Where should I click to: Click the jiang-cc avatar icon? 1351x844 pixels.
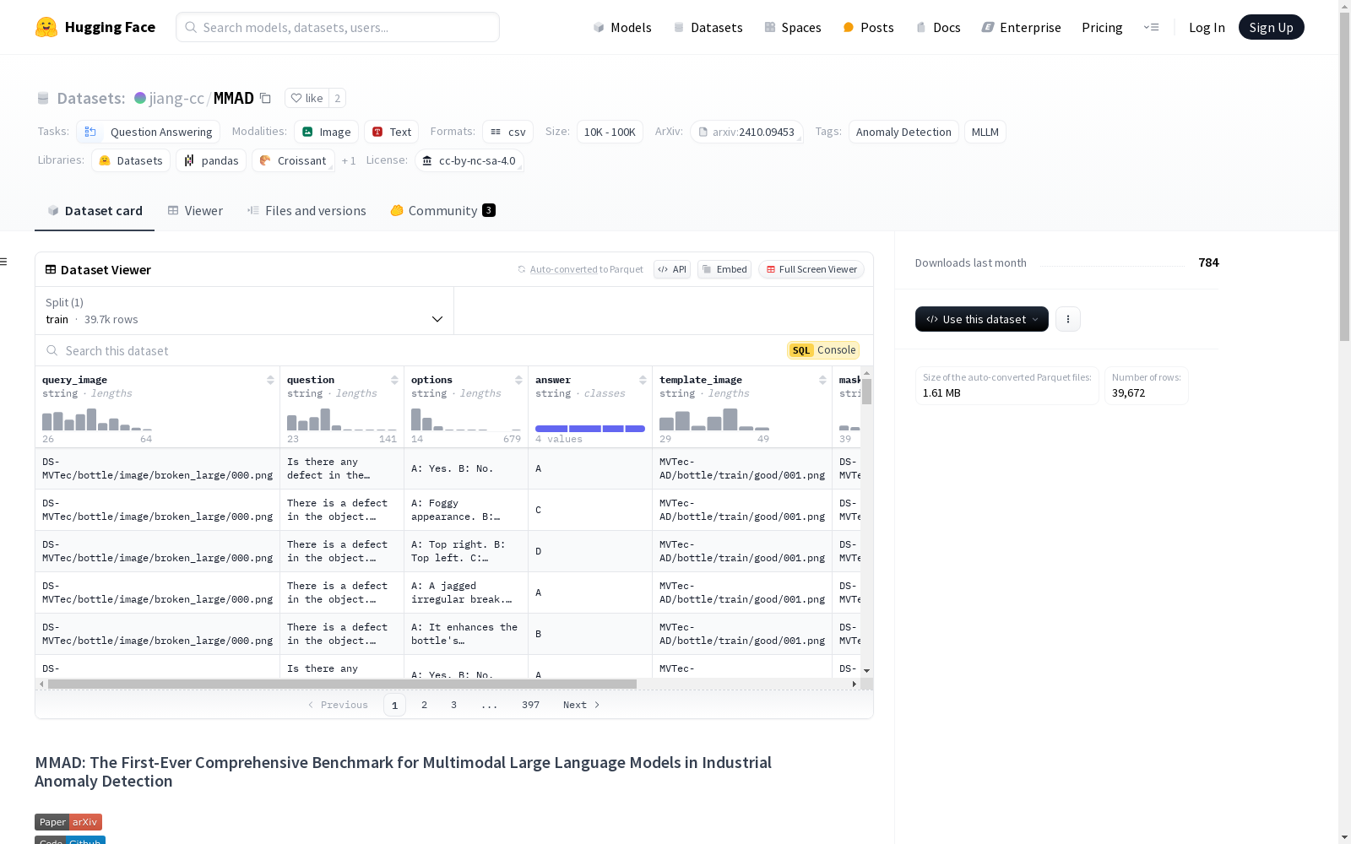pos(140,99)
